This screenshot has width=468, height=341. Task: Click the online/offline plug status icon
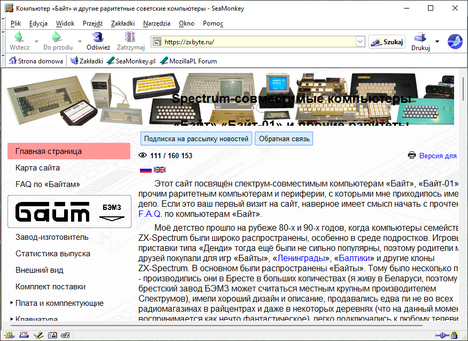(442, 336)
